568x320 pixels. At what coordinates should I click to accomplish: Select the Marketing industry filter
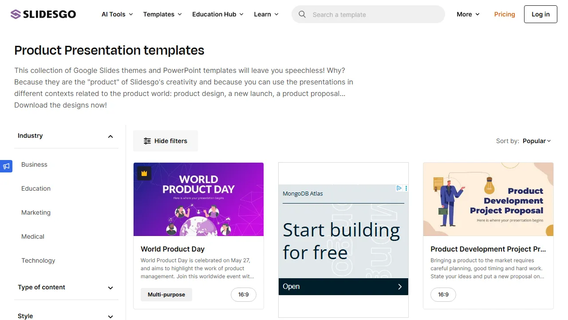point(36,212)
